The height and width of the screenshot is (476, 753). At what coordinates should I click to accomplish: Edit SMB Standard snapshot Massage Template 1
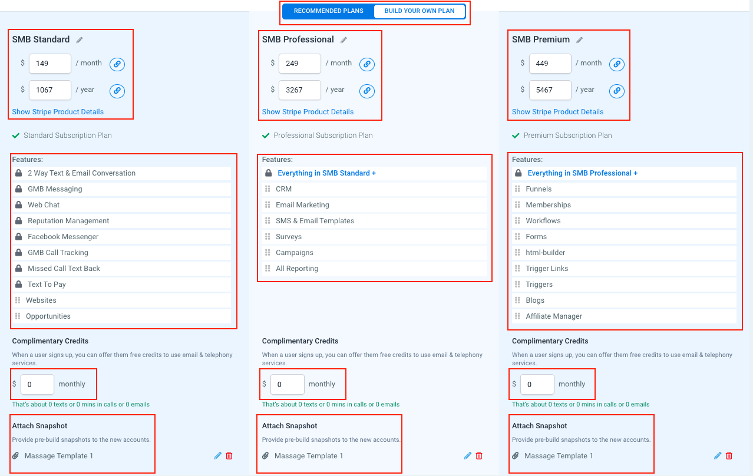point(218,455)
